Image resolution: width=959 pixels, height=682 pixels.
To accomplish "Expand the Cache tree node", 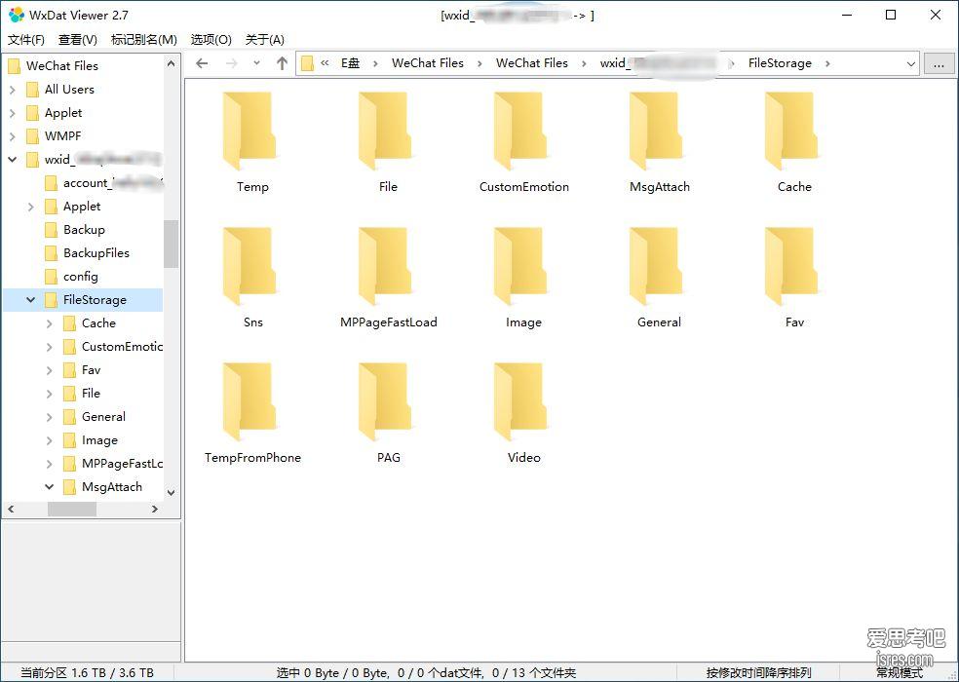I will click(x=50, y=323).
